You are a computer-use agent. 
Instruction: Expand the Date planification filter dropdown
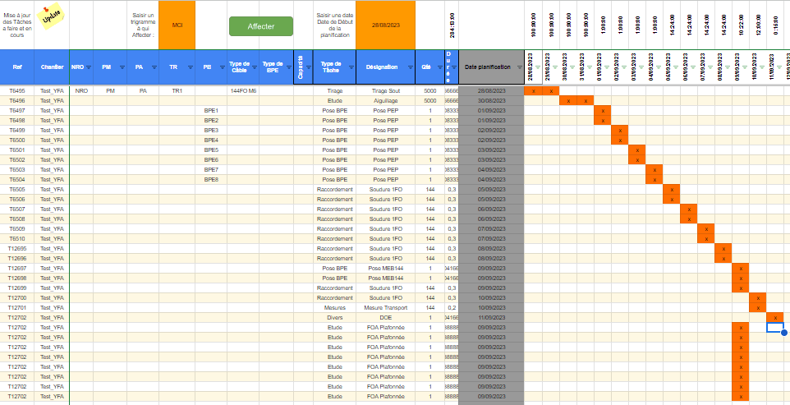click(518, 67)
